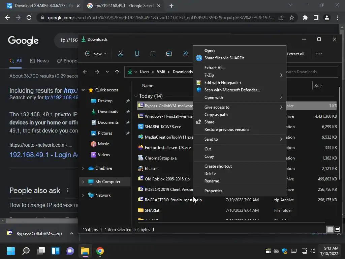Open a new Chrome tab

(x=171, y=6)
